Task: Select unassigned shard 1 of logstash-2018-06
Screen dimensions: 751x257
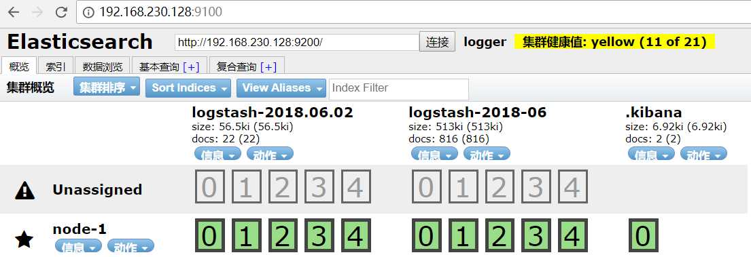Action: (x=463, y=186)
